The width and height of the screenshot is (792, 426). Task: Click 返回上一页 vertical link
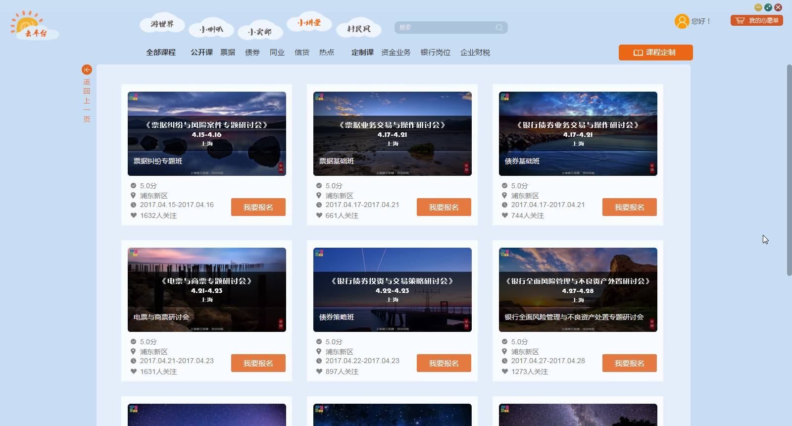pyautogui.click(x=87, y=100)
